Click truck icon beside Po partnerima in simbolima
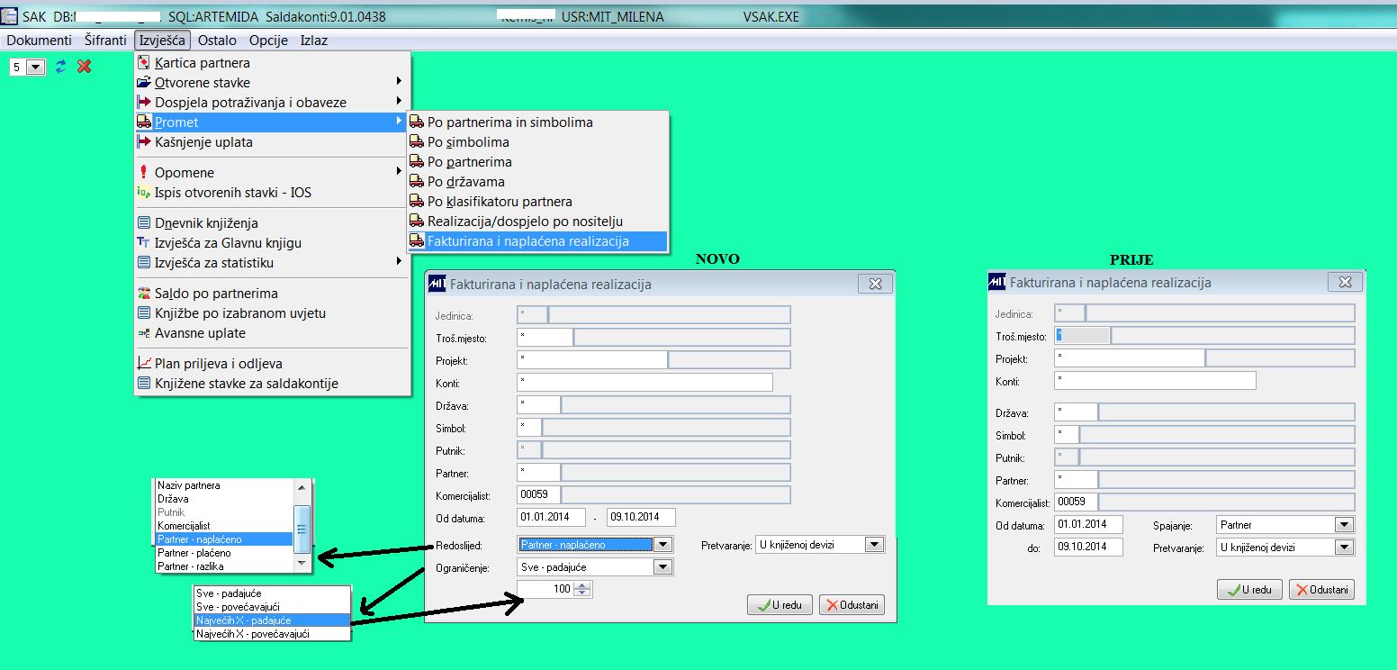The image size is (1397, 670). [417, 122]
